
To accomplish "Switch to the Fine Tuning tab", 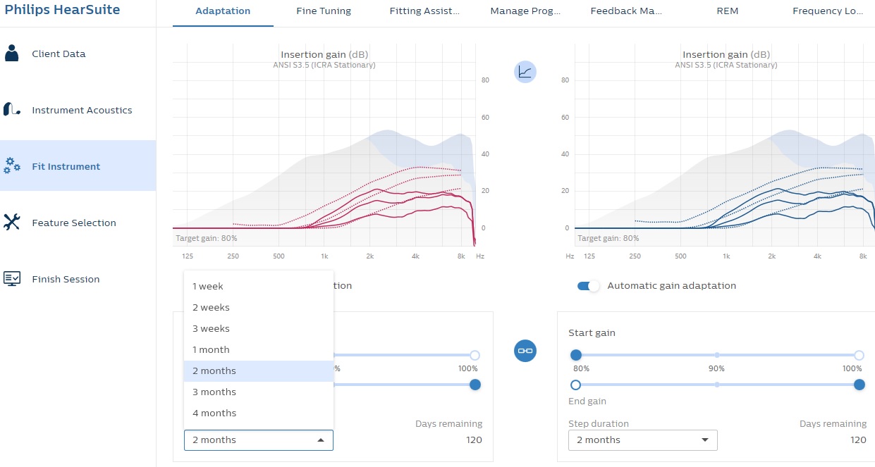I will pos(324,11).
